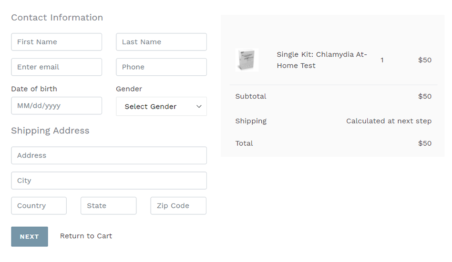The width and height of the screenshot is (452, 262).
Task: Click the Gender label text
Action: 129,89
